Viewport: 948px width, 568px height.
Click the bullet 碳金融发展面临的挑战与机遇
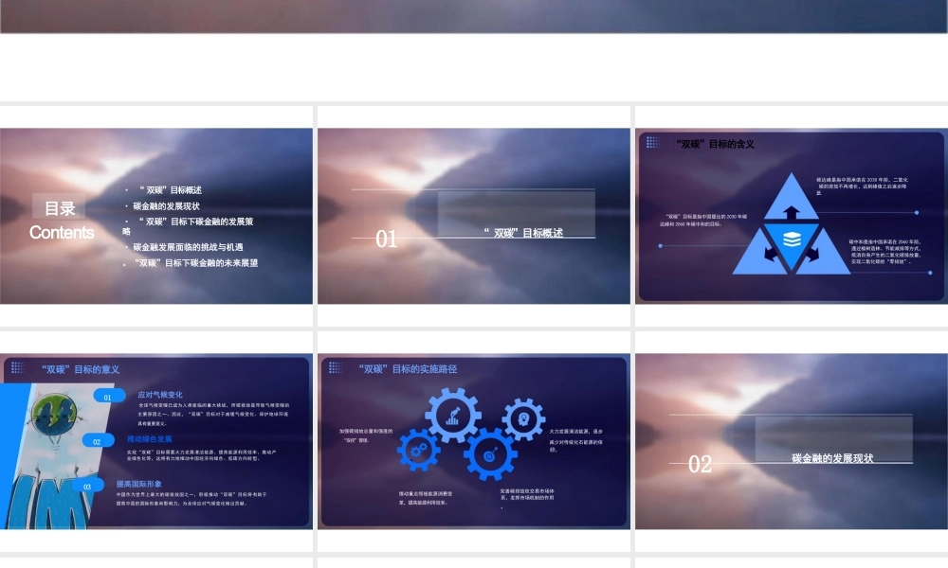pos(188,247)
